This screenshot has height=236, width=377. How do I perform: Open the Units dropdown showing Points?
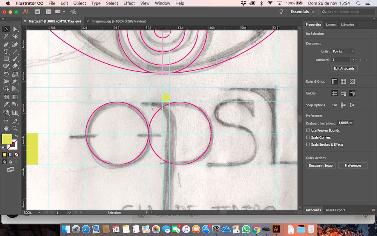coord(343,51)
